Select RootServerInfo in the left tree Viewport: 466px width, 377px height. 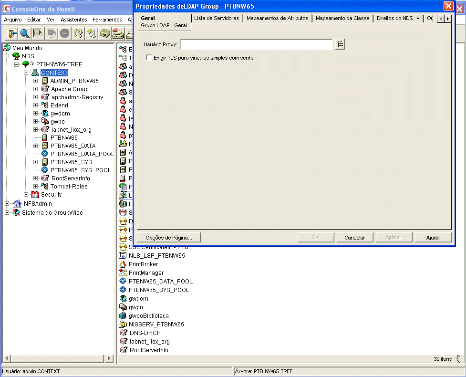pos(71,178)
